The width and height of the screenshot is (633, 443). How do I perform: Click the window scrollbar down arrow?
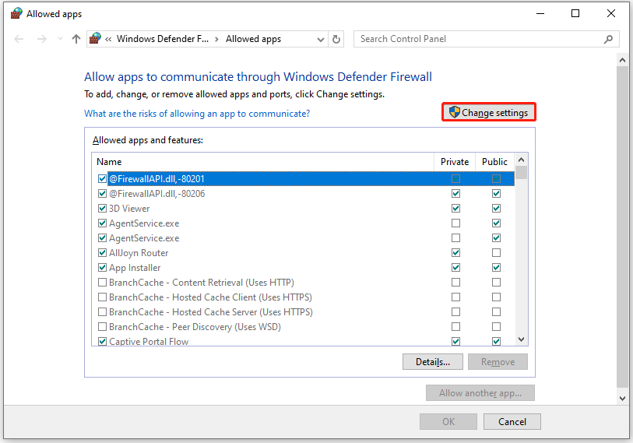pos(622,398)
